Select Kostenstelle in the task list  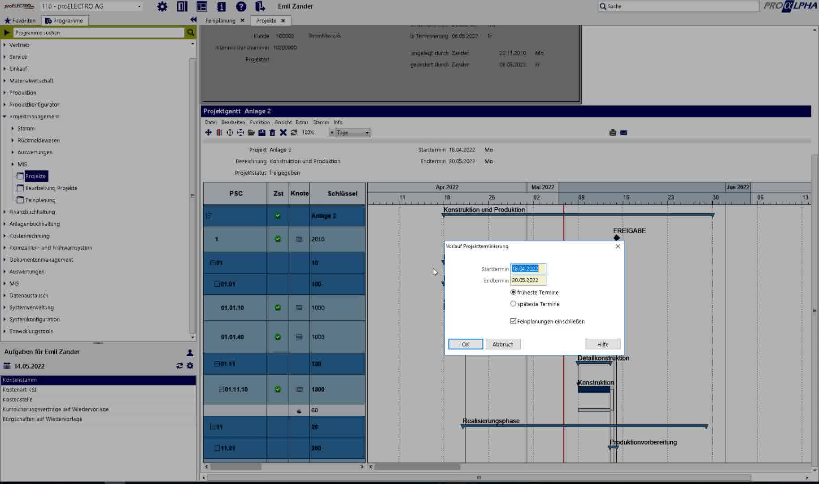[x=98, y=399]
